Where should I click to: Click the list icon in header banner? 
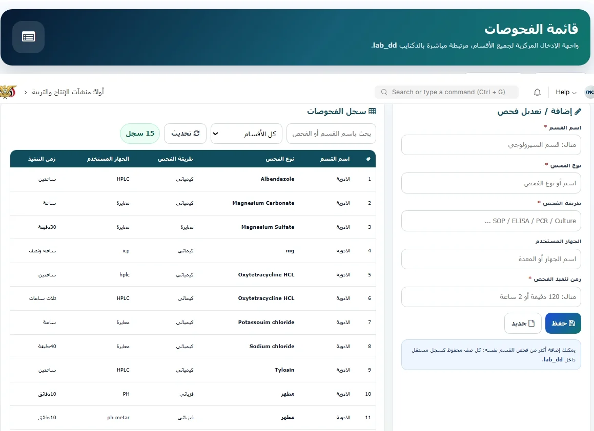click(x=28, y=37)
